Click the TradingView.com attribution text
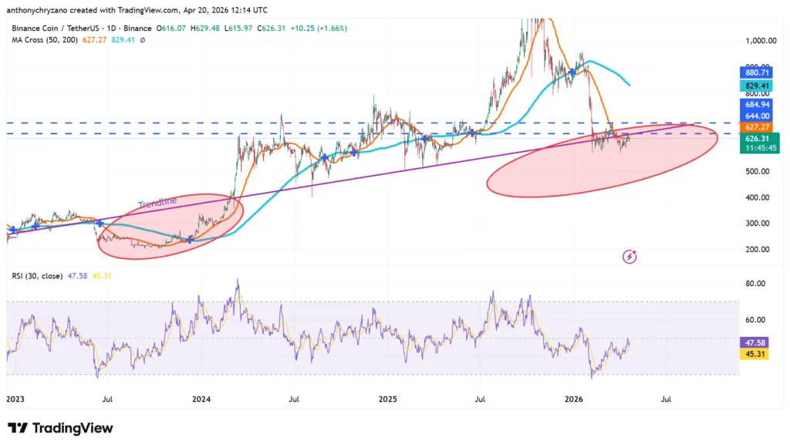The image size is (790, 448). coord(150,10)
